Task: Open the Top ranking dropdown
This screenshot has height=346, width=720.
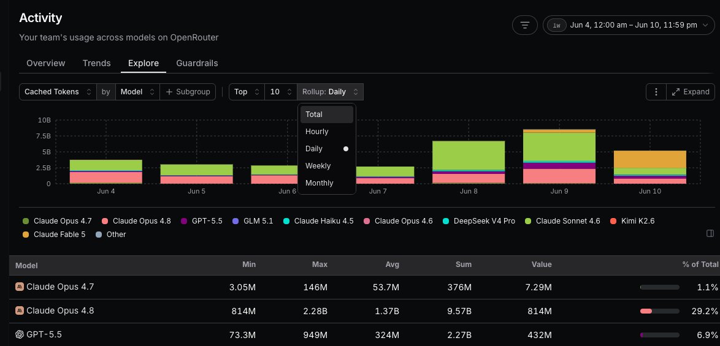Action: pyautogui.click(x=247, y=92)
